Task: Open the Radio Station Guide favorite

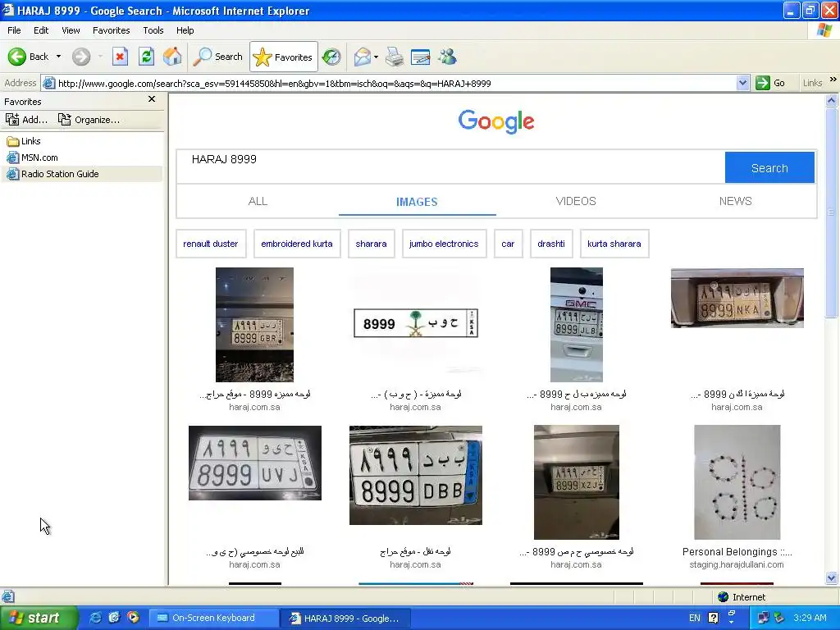Action: coord(52,174)
